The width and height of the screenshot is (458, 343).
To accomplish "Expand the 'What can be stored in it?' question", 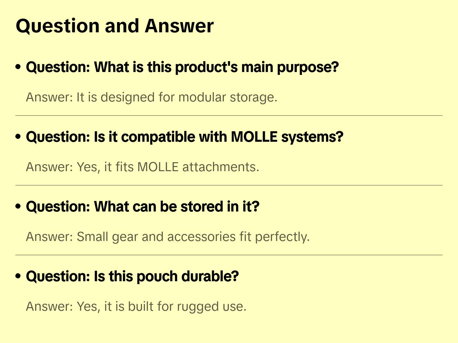I will [x=142, y=207].
